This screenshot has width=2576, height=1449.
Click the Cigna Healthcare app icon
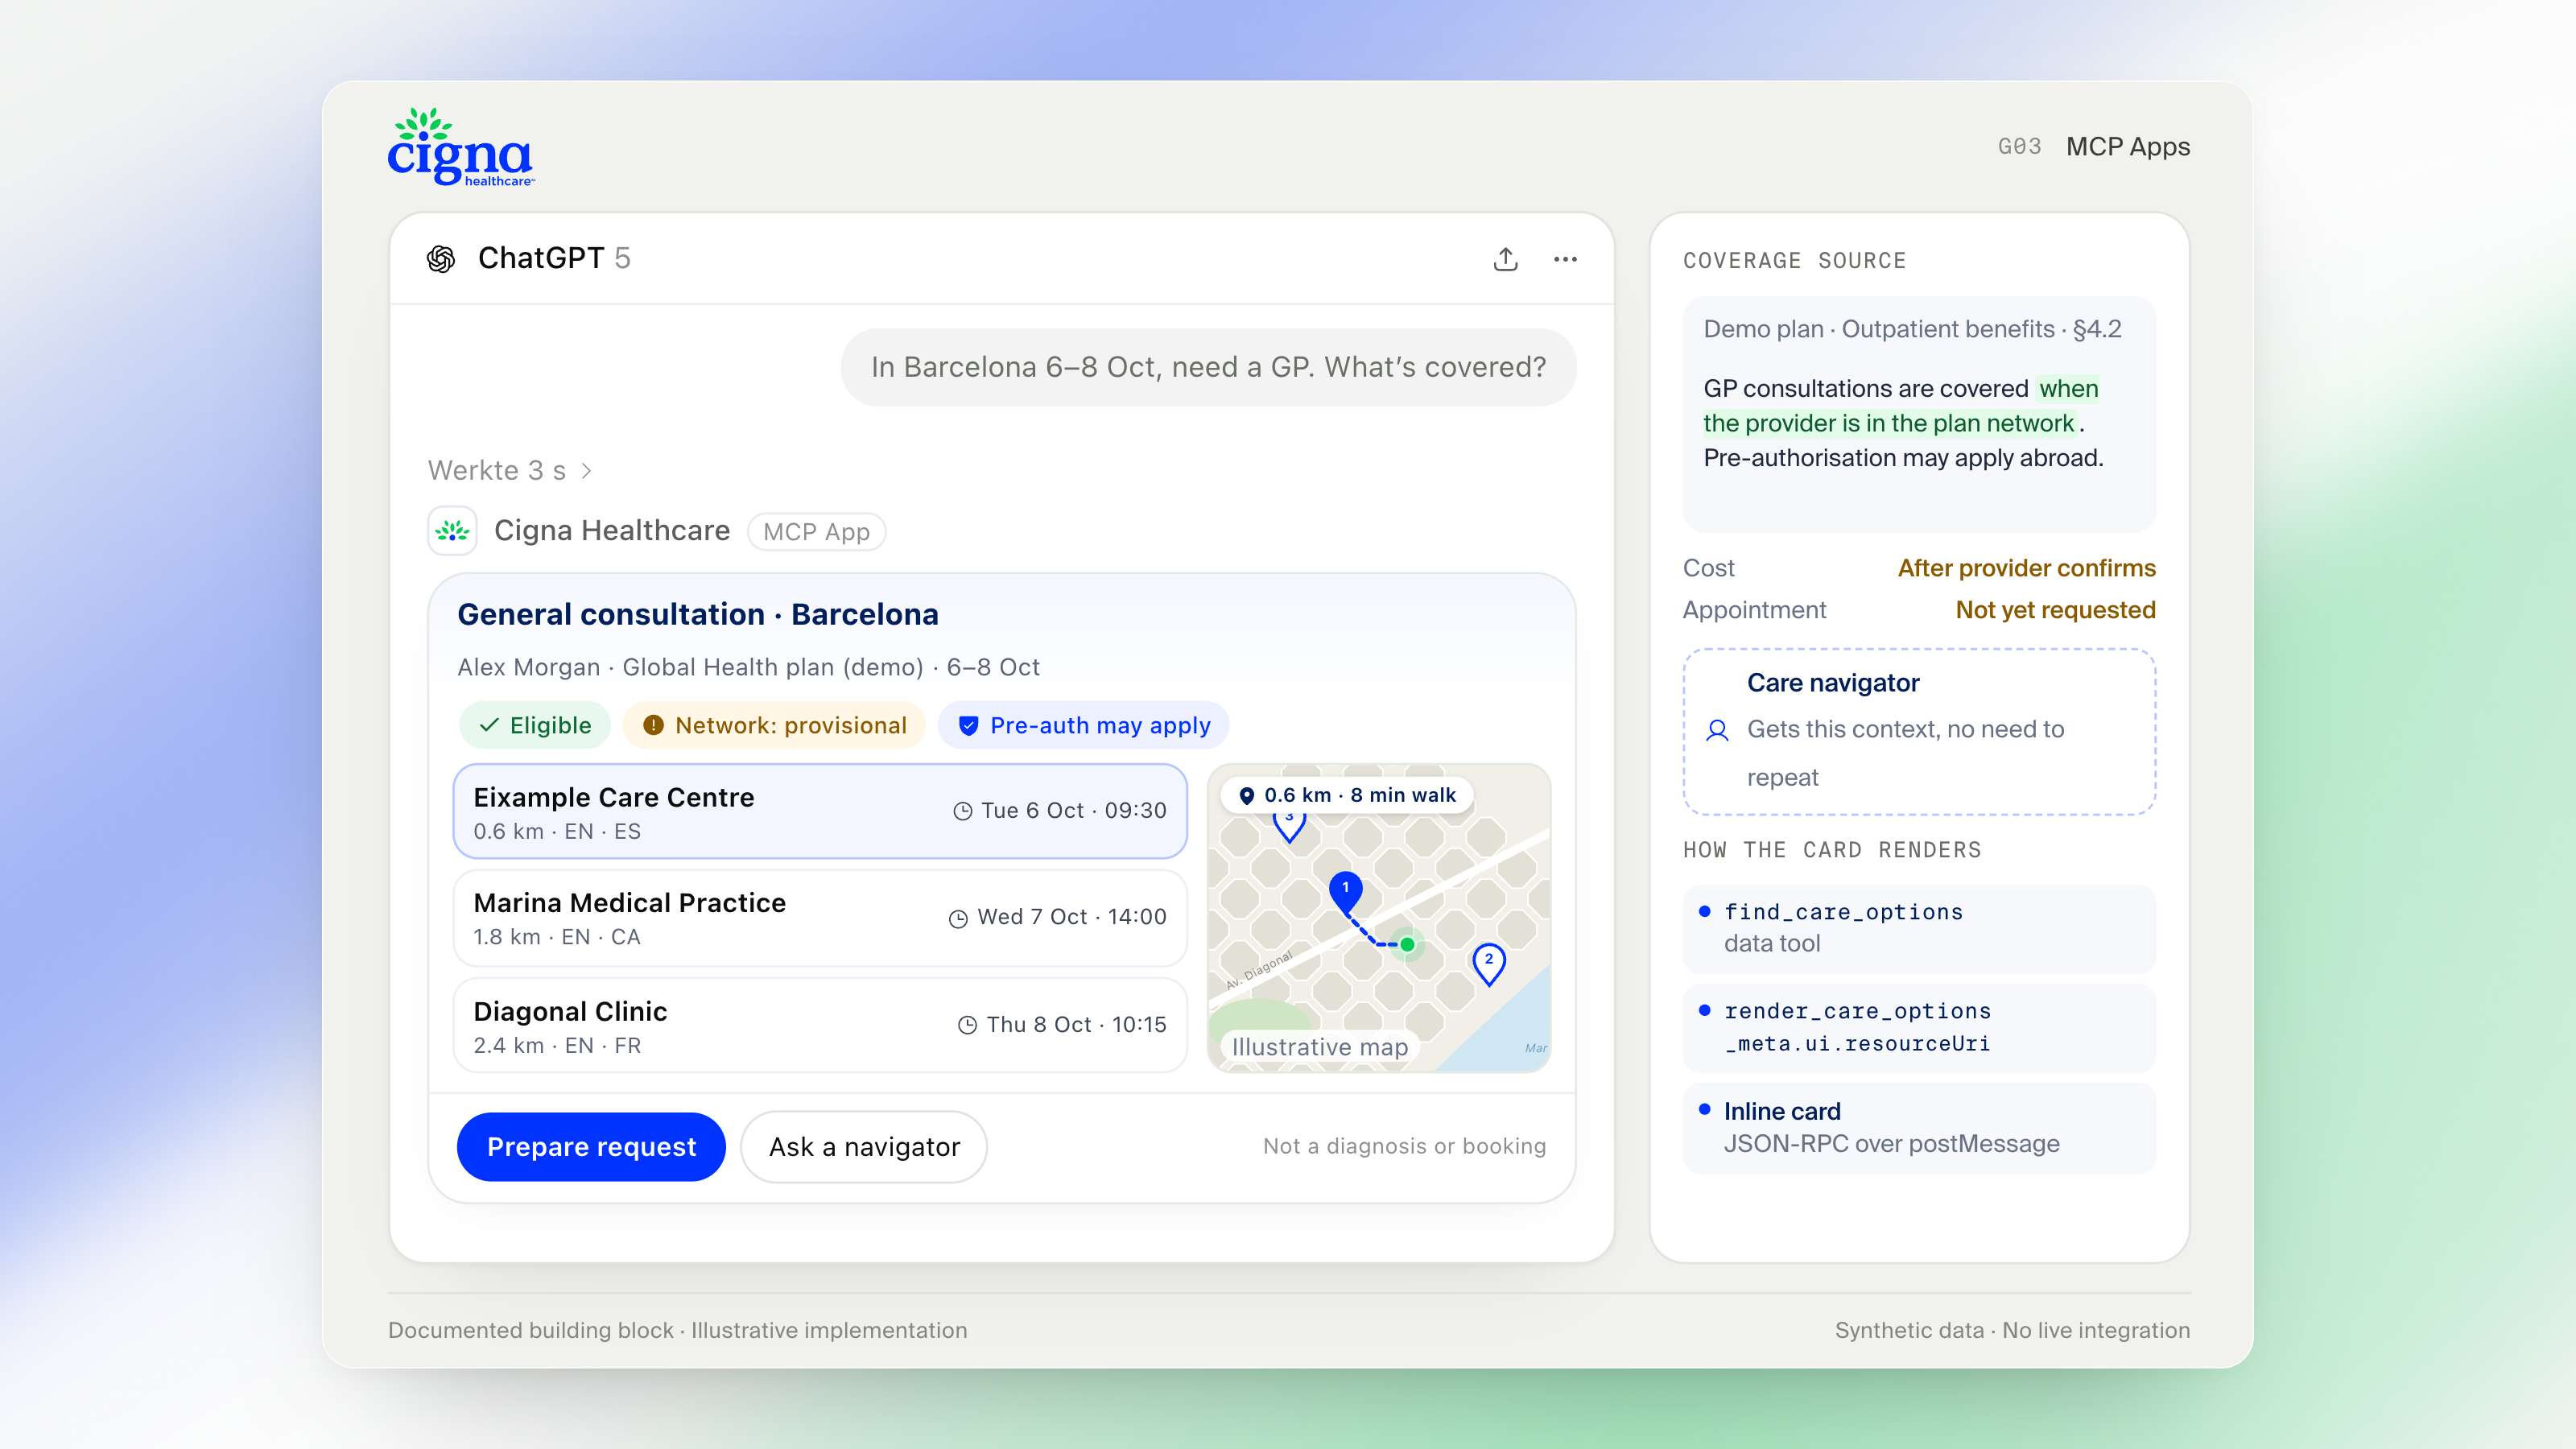click(452, 530)
